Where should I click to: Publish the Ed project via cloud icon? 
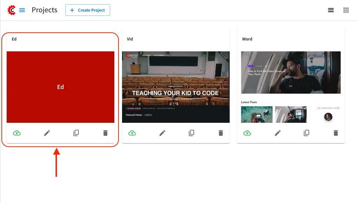(x=17, y=133)
